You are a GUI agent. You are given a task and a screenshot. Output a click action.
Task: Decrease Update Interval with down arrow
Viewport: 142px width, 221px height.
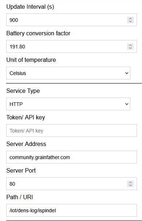pos(130,21)
